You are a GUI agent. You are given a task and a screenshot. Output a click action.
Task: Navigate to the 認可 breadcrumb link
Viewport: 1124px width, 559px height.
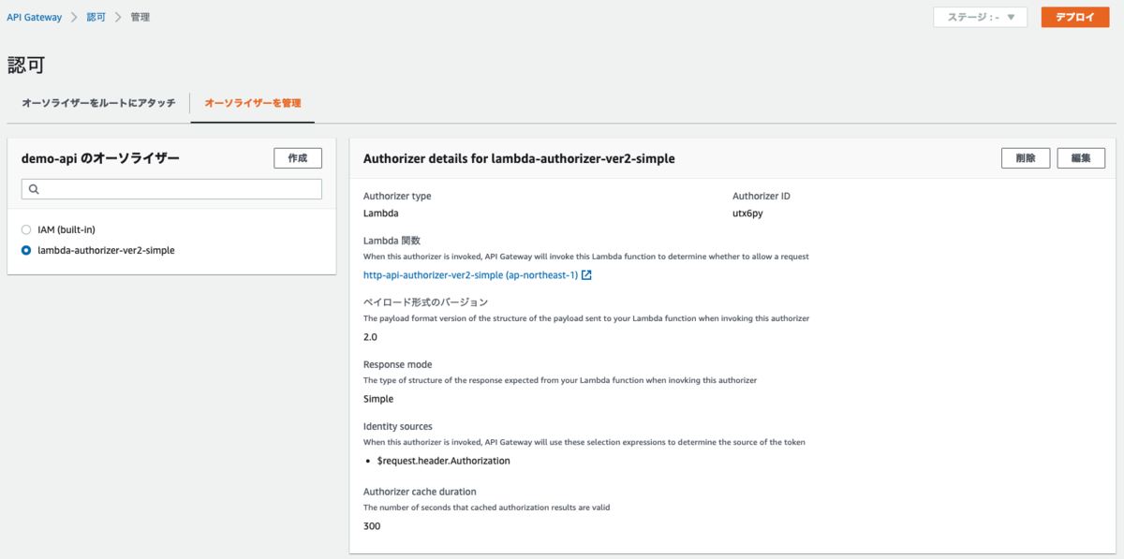96,18
